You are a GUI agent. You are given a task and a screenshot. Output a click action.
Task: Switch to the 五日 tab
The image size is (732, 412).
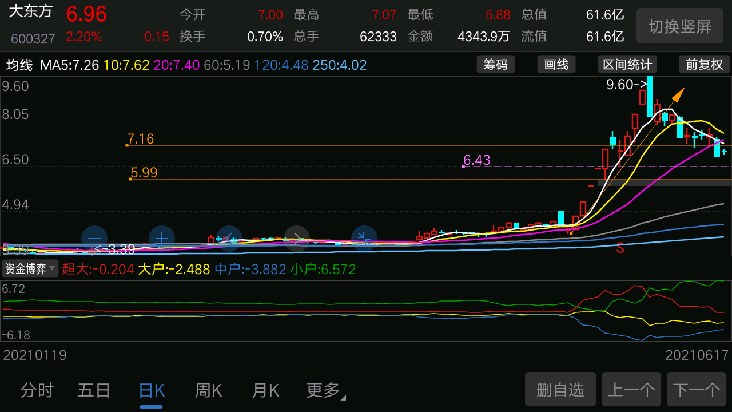(94, 391)
